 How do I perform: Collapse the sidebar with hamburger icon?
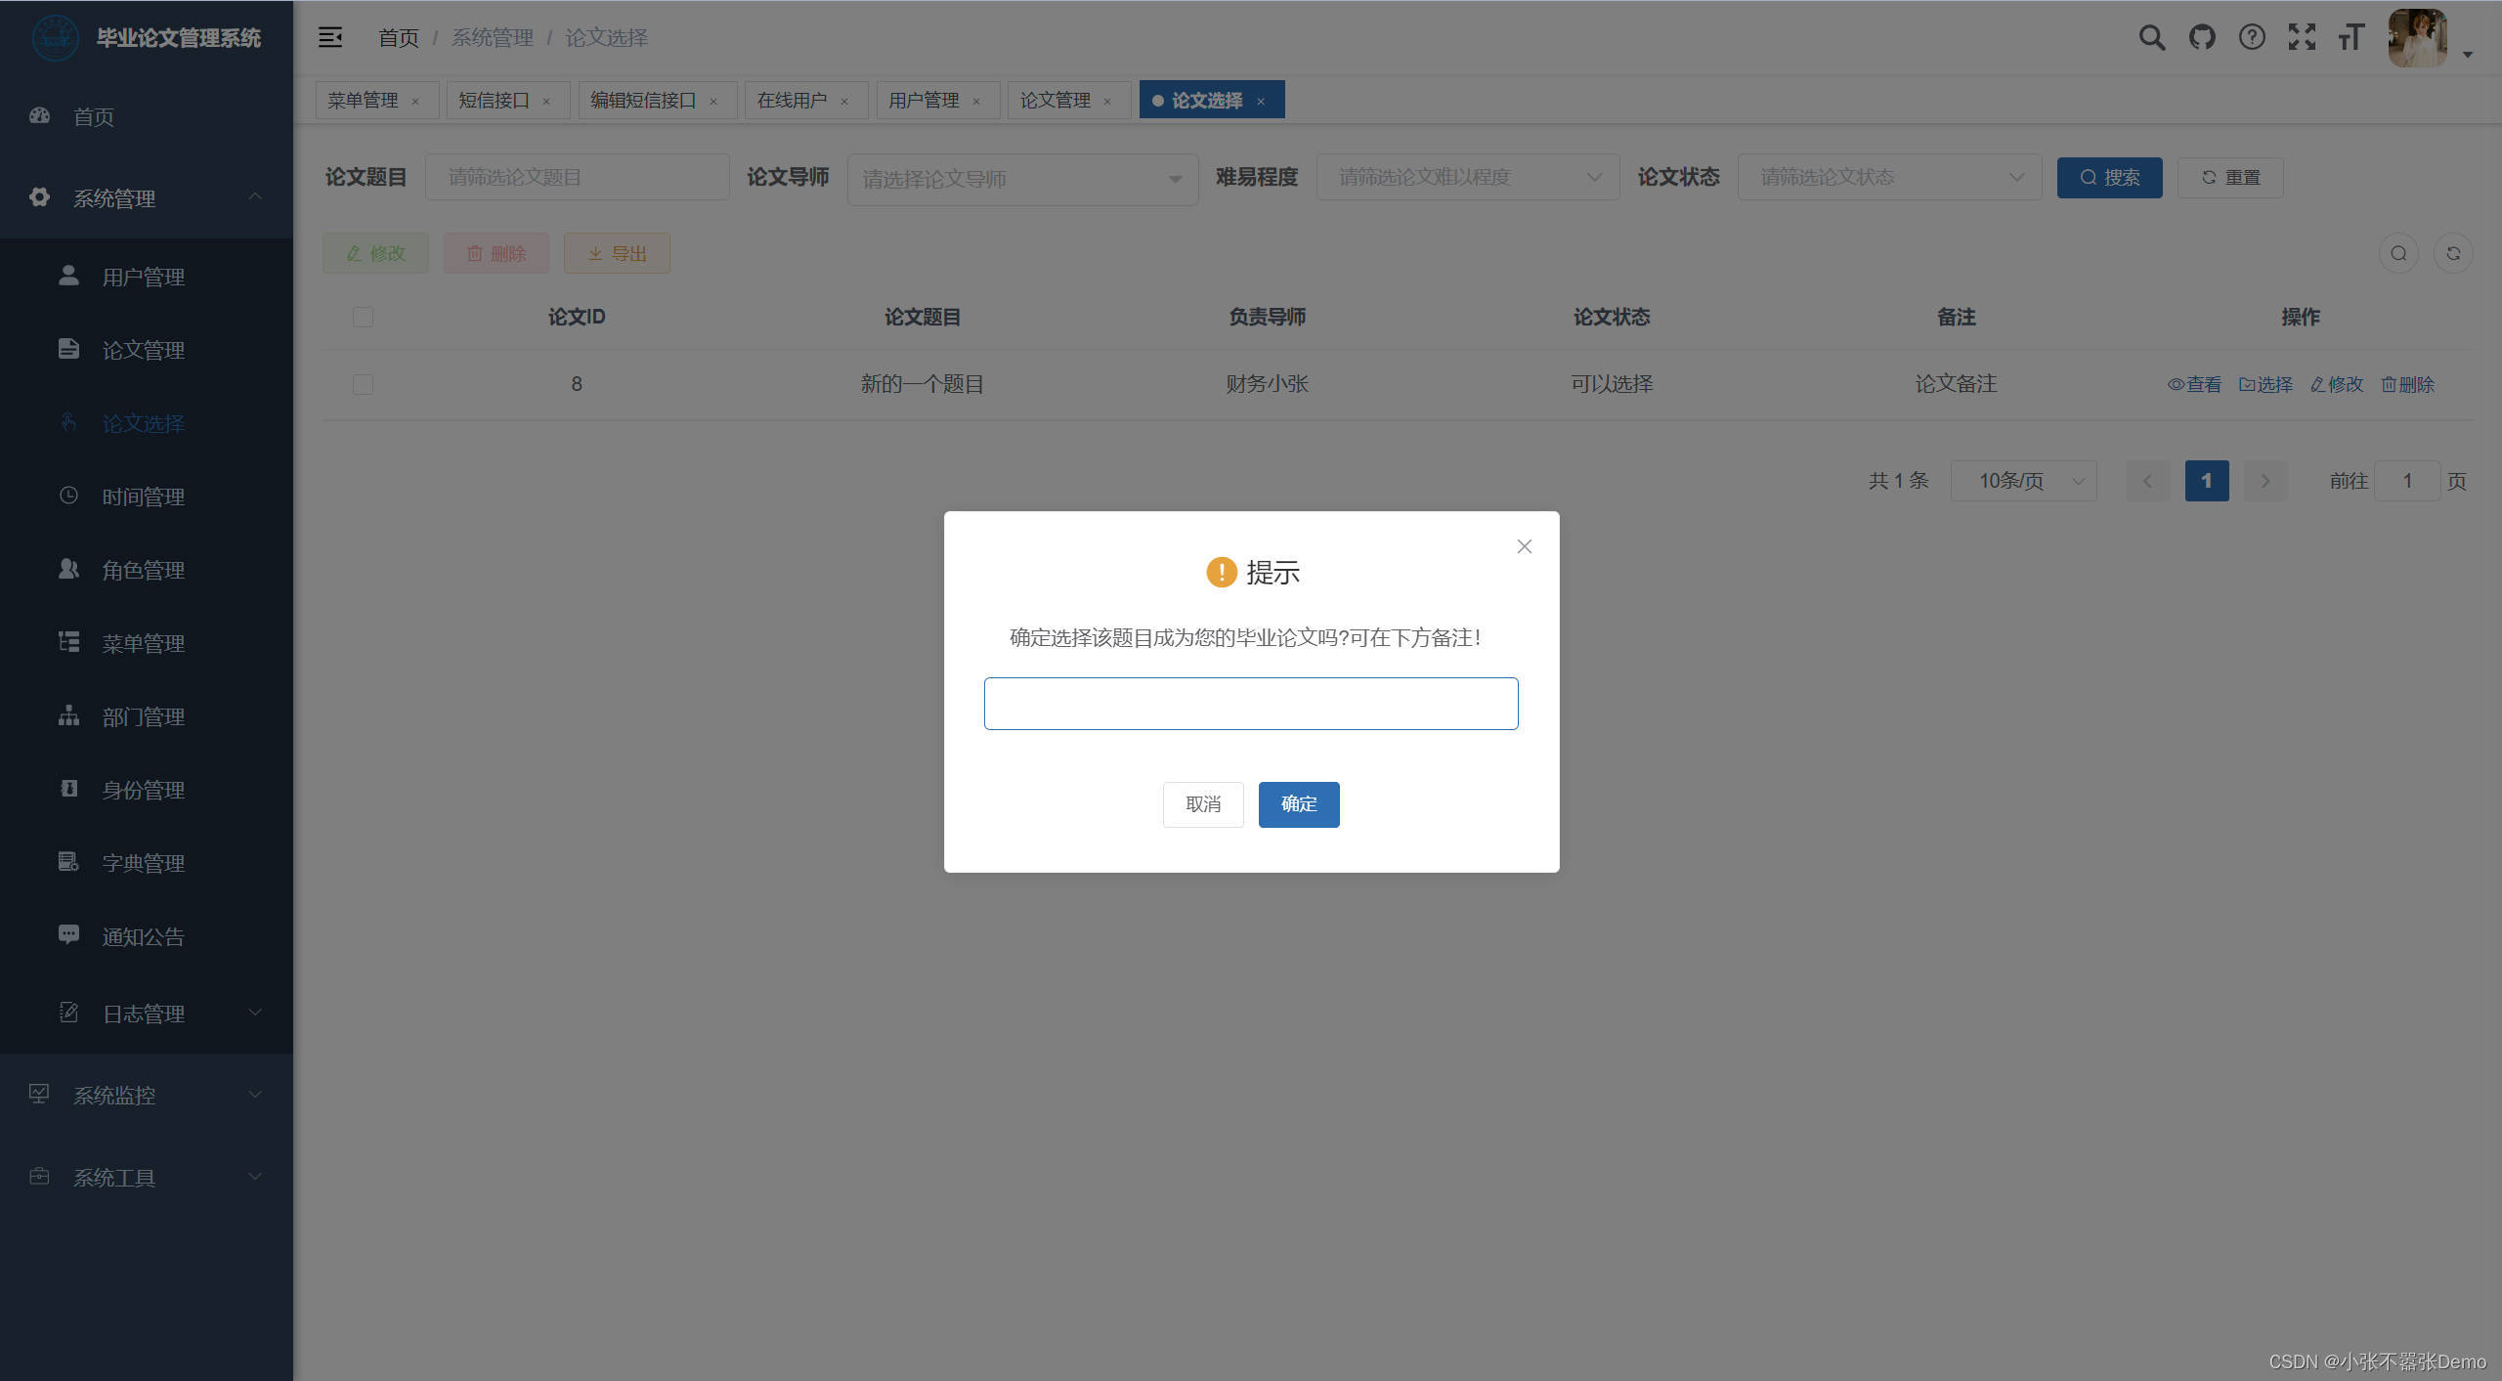tap(330, 37)
